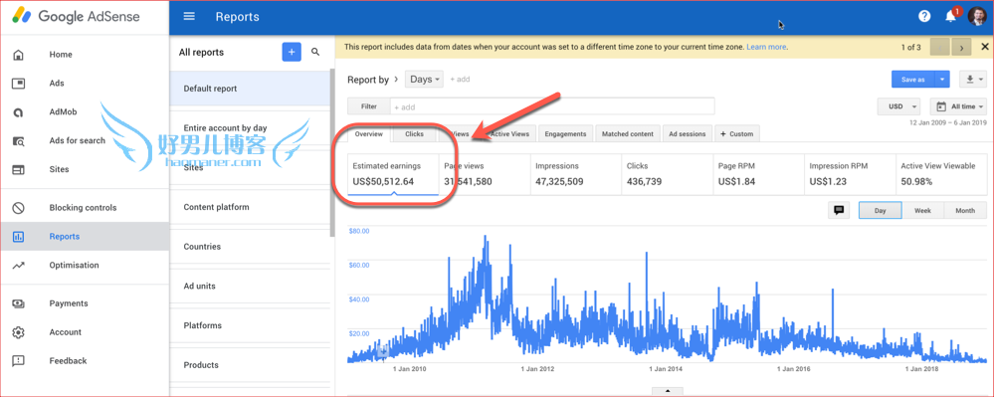Image resolution: width=994 pixels, height=397 pixels.
Task: Click the reports list scrollbar
Action: 332,152
